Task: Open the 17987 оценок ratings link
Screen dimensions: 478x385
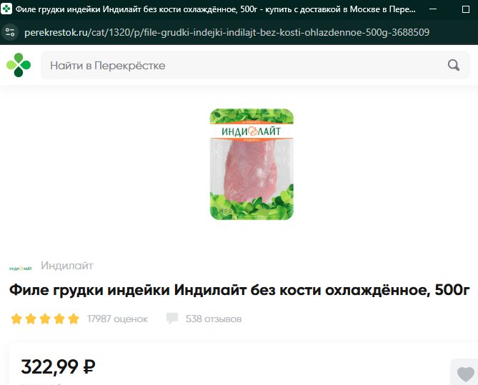Action: tap(117, 319)
